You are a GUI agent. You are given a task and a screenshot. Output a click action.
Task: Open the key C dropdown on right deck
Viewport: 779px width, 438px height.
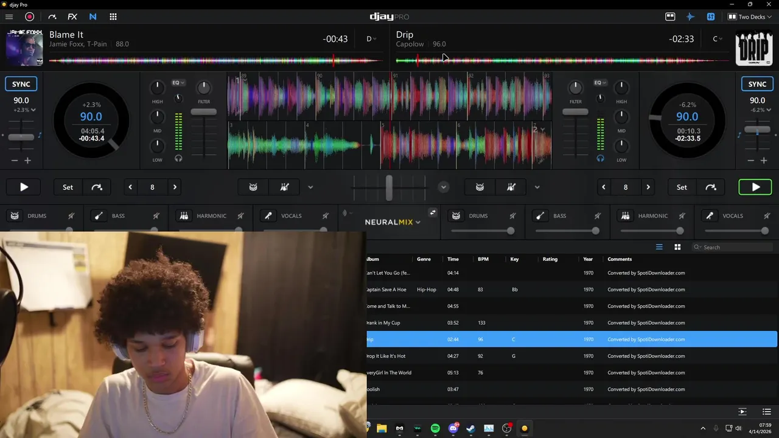coord(718,39)
